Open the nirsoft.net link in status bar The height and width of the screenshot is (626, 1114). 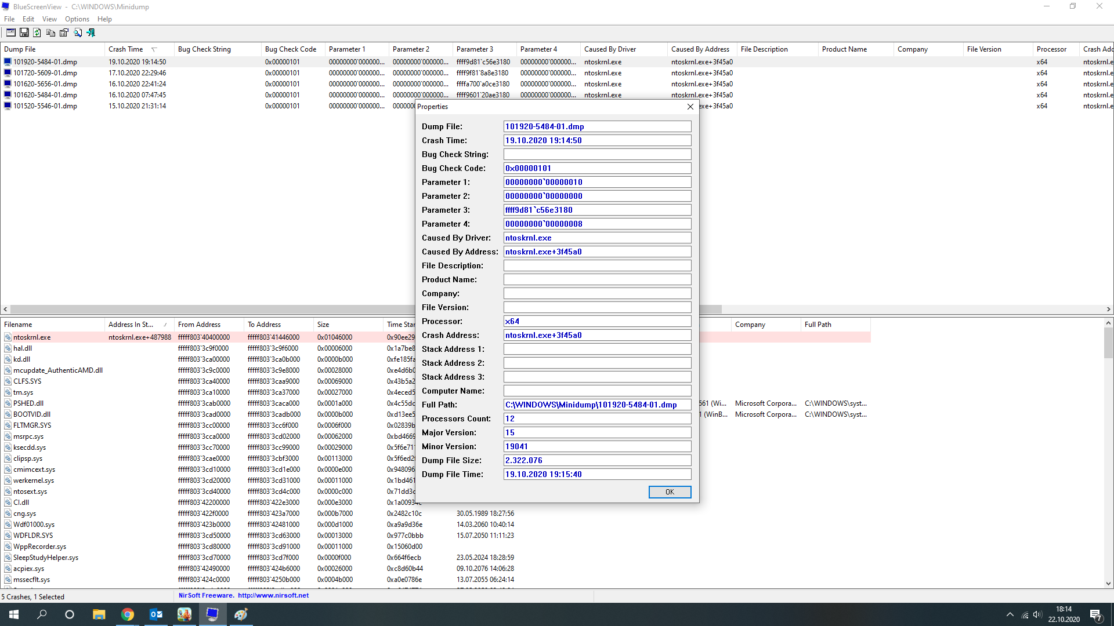pyautogui.click(x=273, y=595)
